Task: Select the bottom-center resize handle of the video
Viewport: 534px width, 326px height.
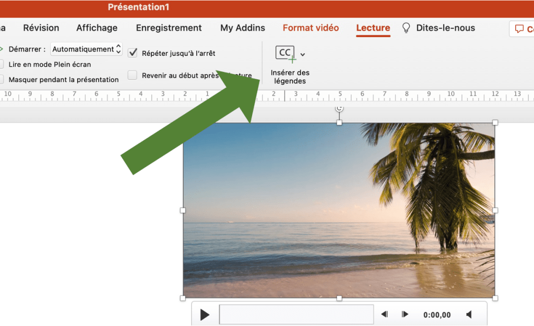Action: pyautogui.click(x=339, y=298)
